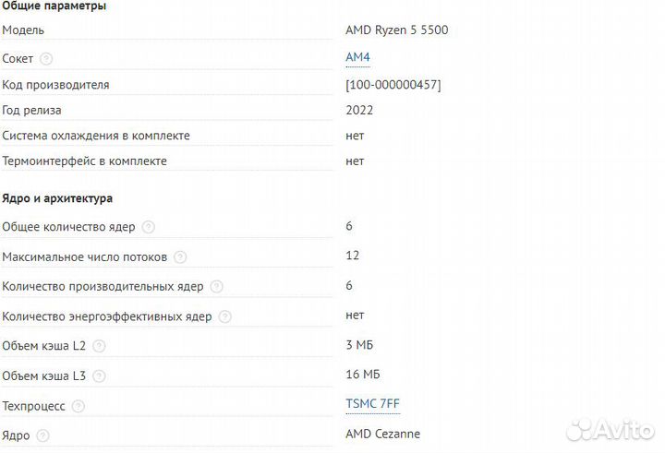Open help icon beside Количество производительных ядер
665x453 pixels.
point(216,286)
